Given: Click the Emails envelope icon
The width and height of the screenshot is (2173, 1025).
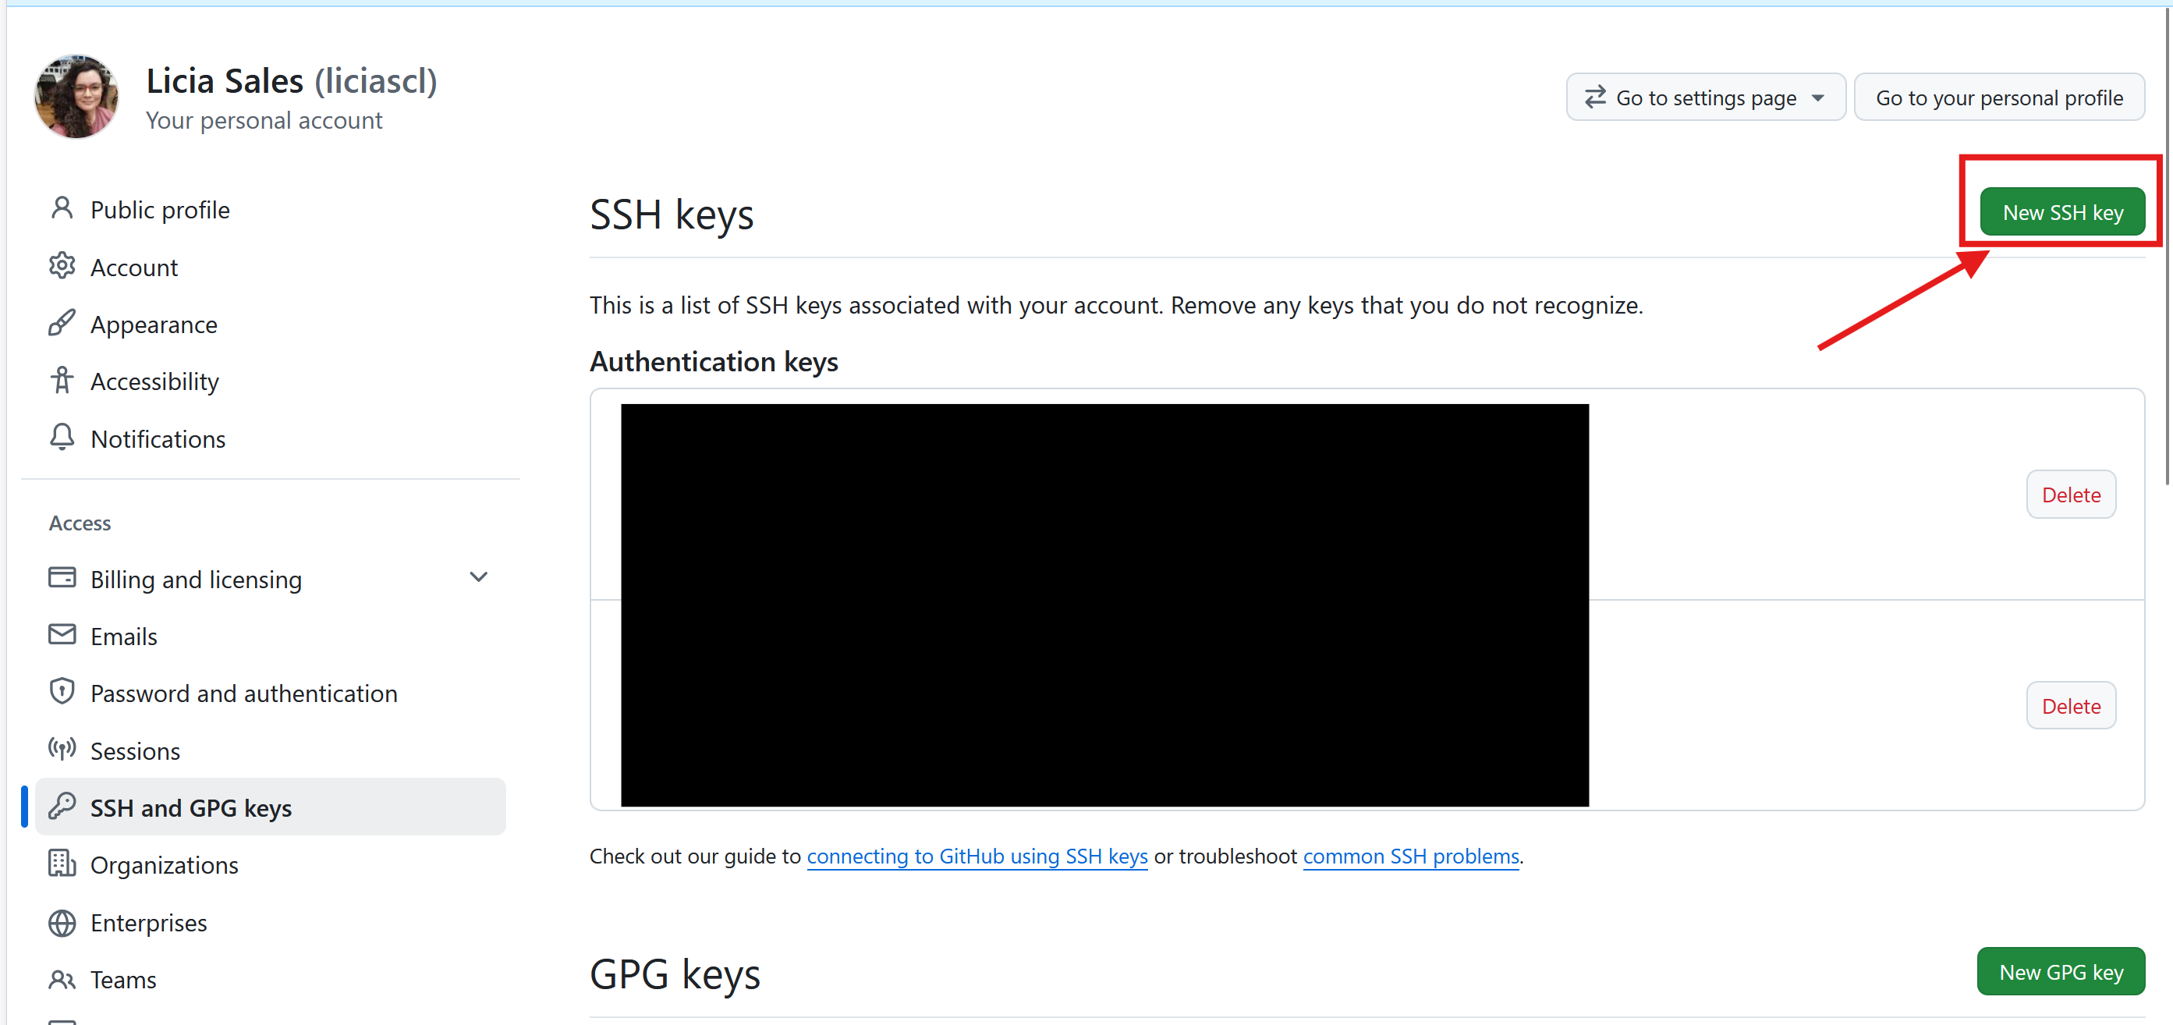Looking at the screenshot, I should point(62,635).
